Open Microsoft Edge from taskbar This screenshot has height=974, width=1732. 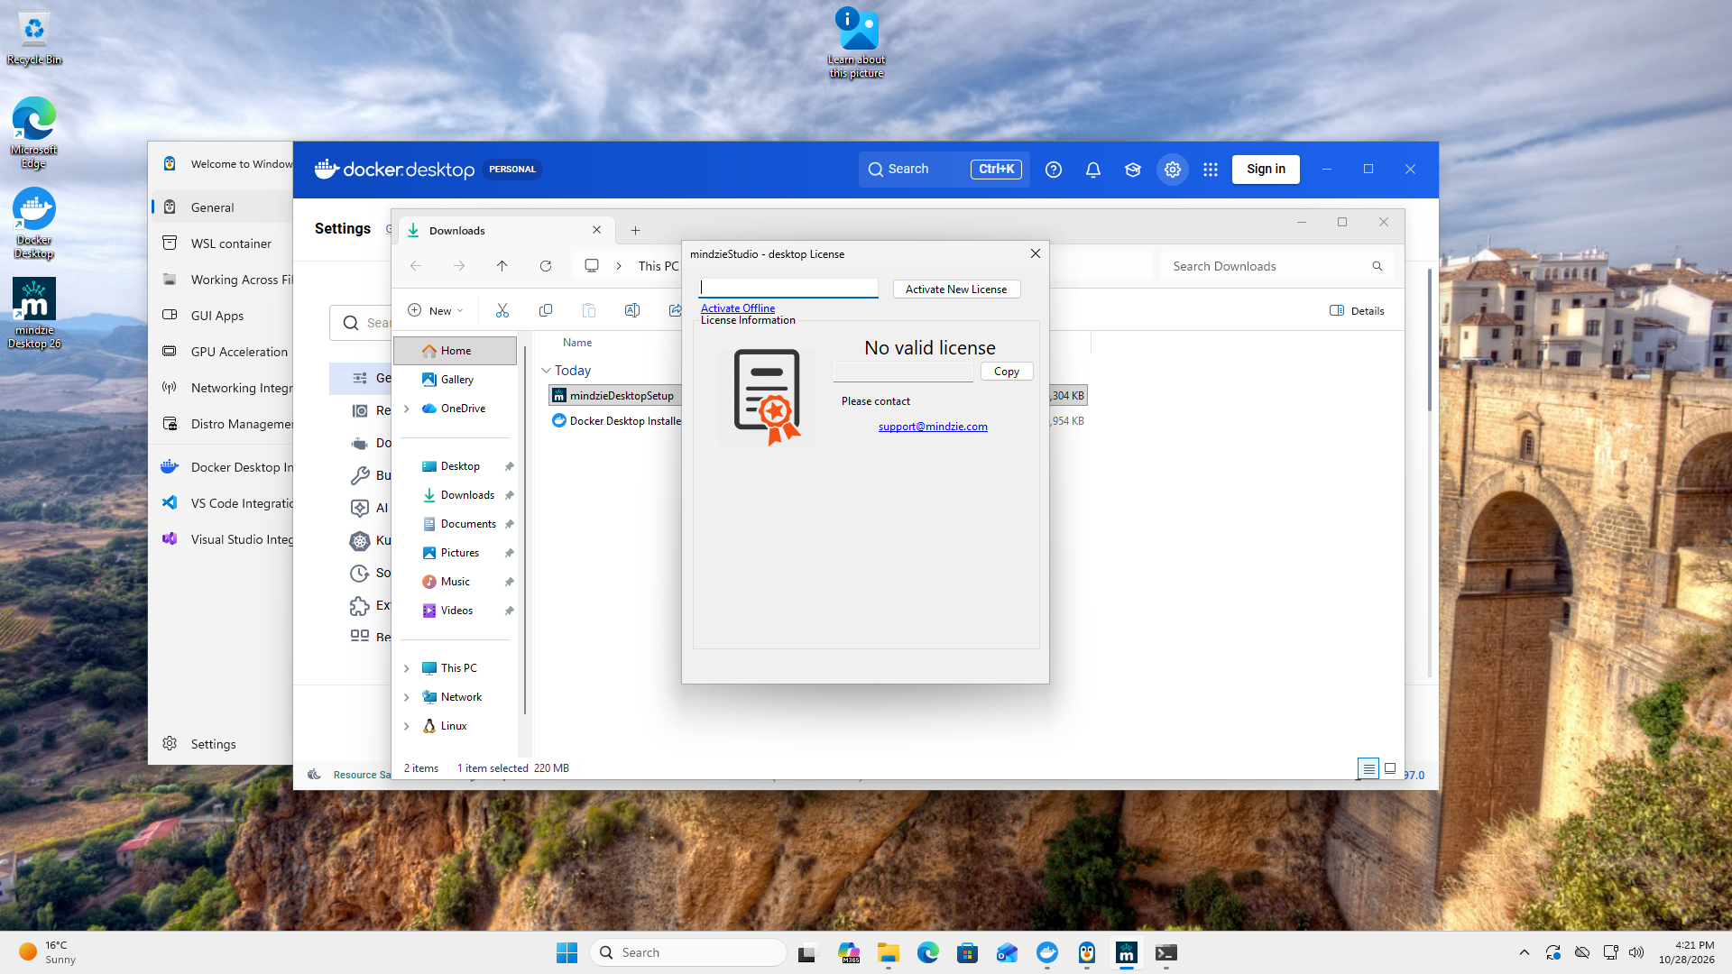click(x=927, y=952)
